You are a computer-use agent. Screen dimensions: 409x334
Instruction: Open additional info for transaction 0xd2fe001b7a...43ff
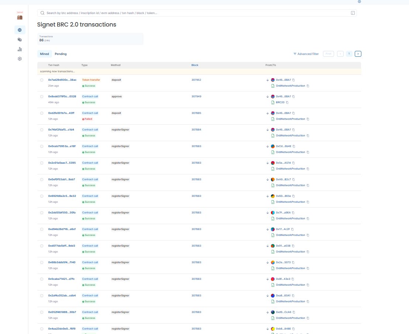click(42, 113)
